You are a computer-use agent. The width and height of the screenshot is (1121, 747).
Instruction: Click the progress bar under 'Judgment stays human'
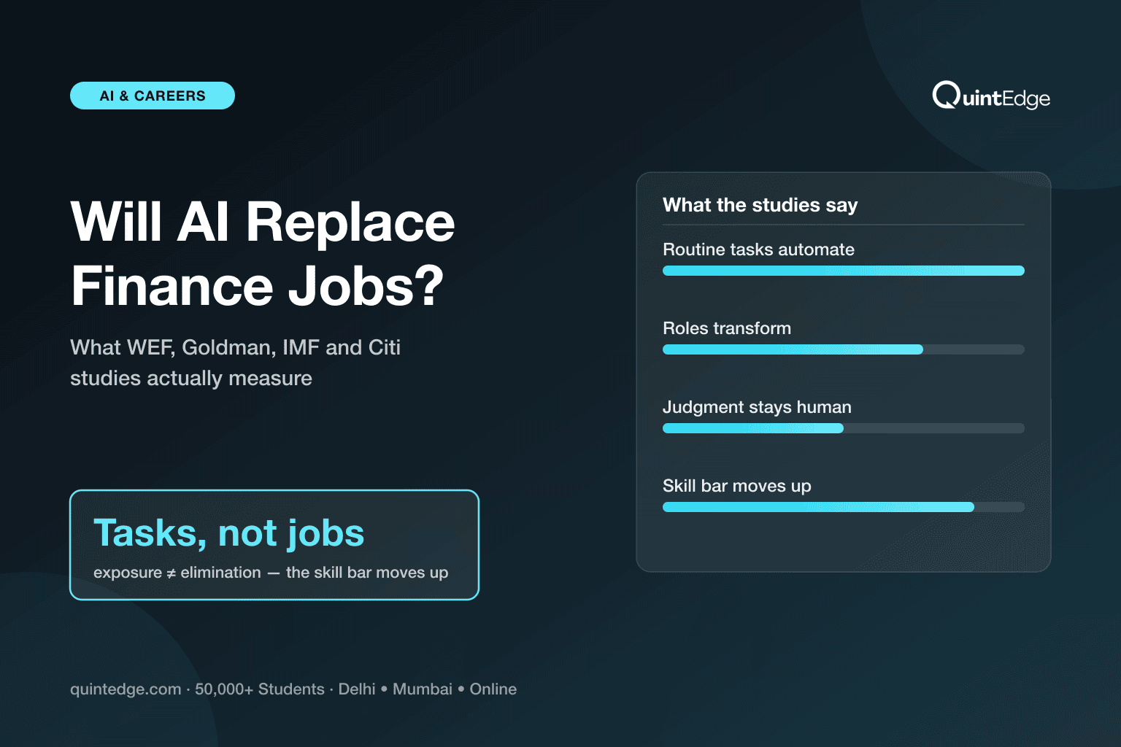tap(844, 428)
